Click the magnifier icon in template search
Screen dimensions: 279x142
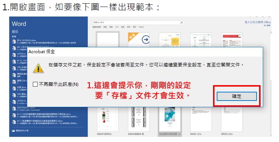pos(181,23)
